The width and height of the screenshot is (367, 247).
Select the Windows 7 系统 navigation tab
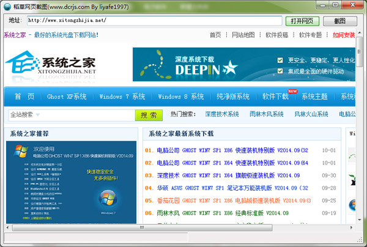[x=122, y=97]
